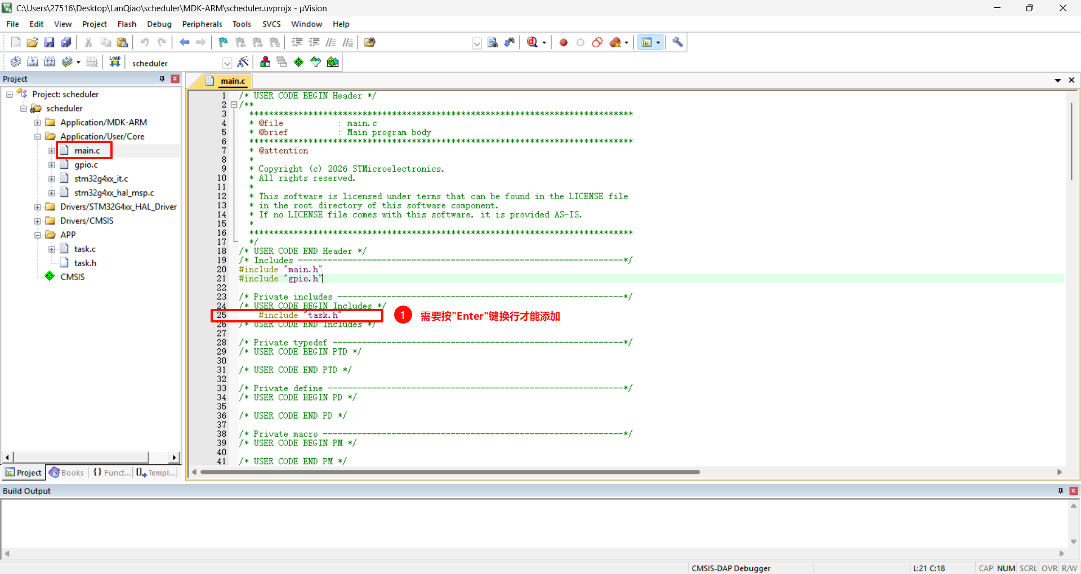Close the active main.c editor tab

click(x=1071, y=80)
